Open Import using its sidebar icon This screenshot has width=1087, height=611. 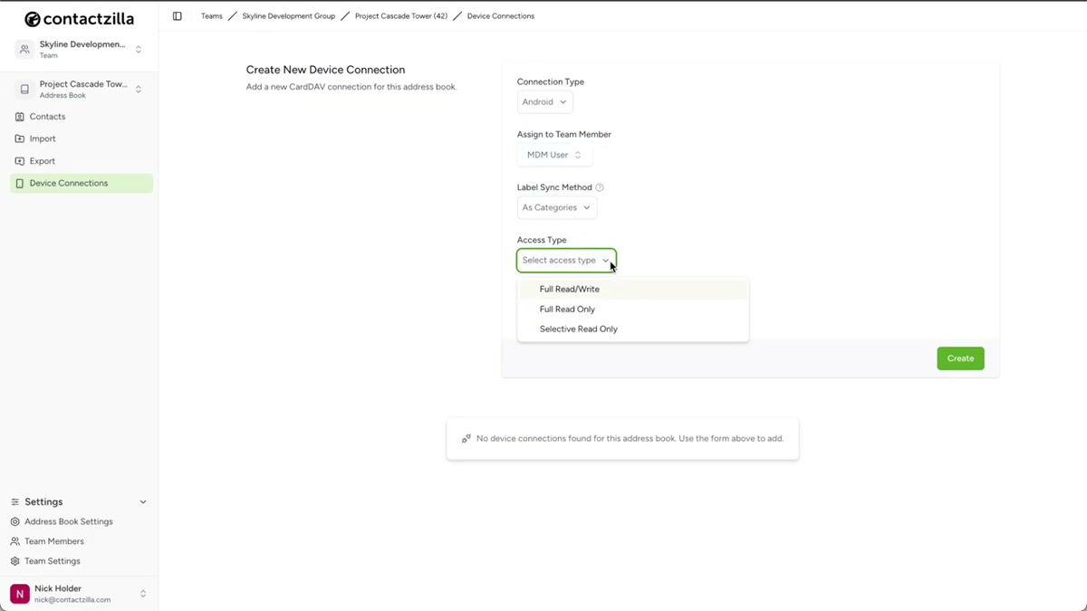[x=19, y=138]
